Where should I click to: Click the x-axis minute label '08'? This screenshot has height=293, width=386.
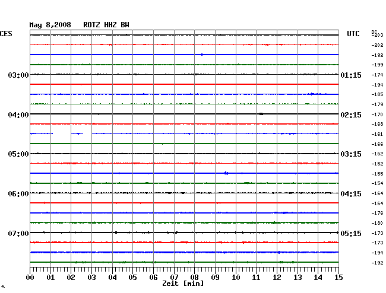(x=194, y=278)
